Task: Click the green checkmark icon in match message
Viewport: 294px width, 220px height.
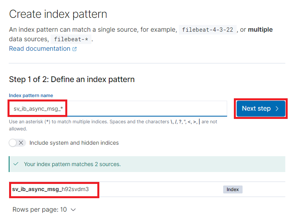Action: coord(16,164)
